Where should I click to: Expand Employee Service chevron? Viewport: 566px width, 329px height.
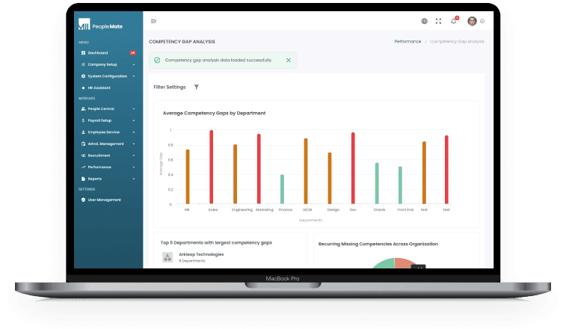pyautogui.click(x=134, y=132)
